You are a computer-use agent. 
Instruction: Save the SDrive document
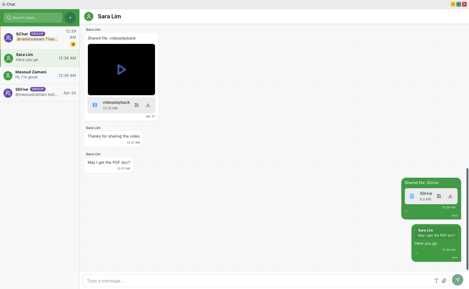(439, 196)
